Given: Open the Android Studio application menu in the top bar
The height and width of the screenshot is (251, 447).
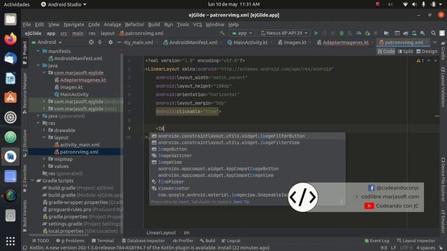Looking at the screenshot, I should click(64, 4).
